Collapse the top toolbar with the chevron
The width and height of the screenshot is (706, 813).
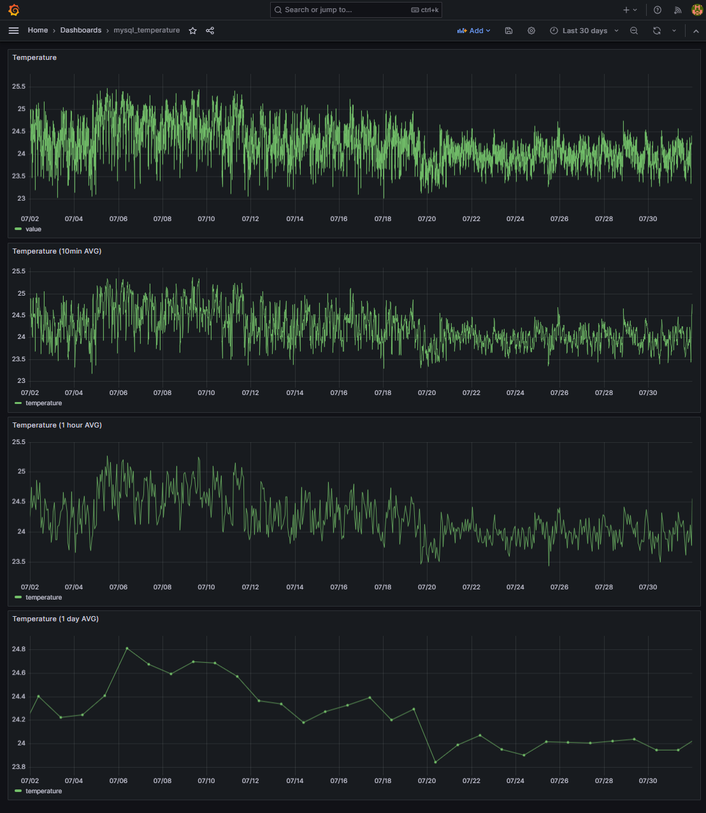[696, 31]
